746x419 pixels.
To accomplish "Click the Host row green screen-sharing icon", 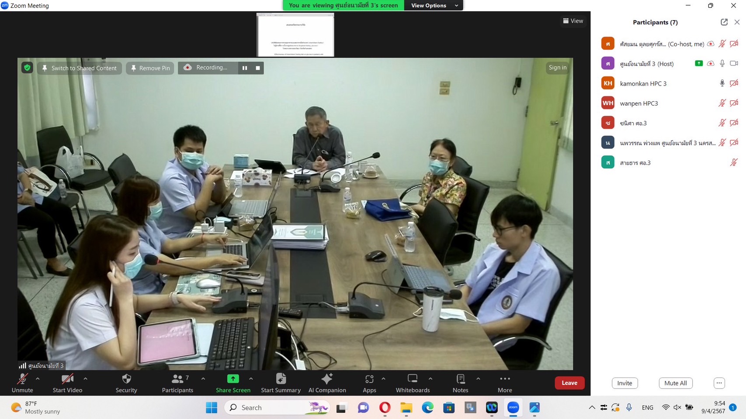I will (x=699, y=63).
